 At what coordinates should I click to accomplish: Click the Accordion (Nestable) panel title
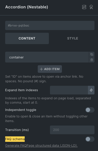click(27, 7)
